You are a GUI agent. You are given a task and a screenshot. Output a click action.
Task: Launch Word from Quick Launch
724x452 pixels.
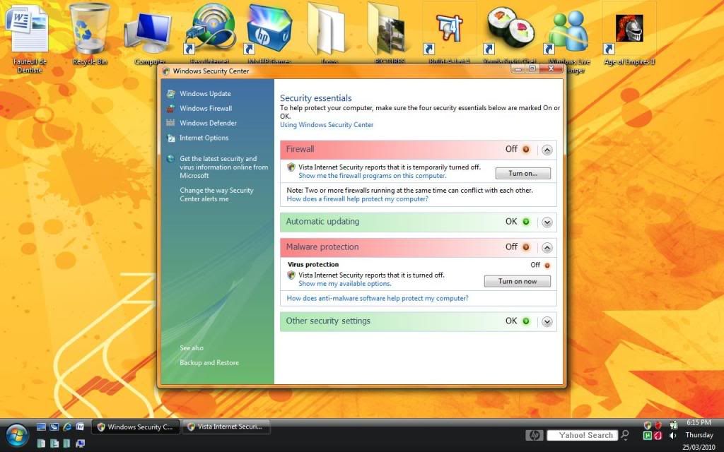coord(80,427)
